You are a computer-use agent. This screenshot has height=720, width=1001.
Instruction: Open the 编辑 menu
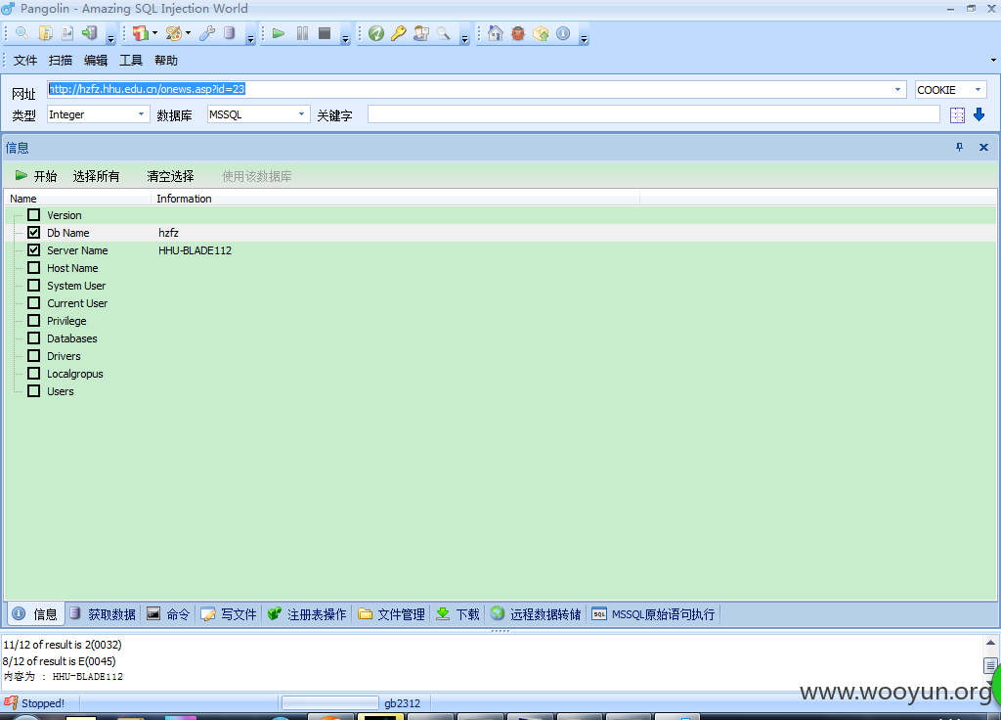point(95,60)
